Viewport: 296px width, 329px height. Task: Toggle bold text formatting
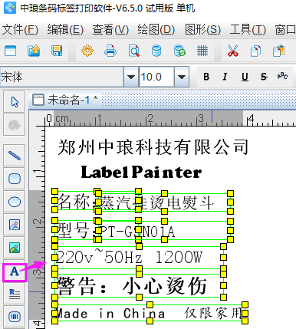206,77
